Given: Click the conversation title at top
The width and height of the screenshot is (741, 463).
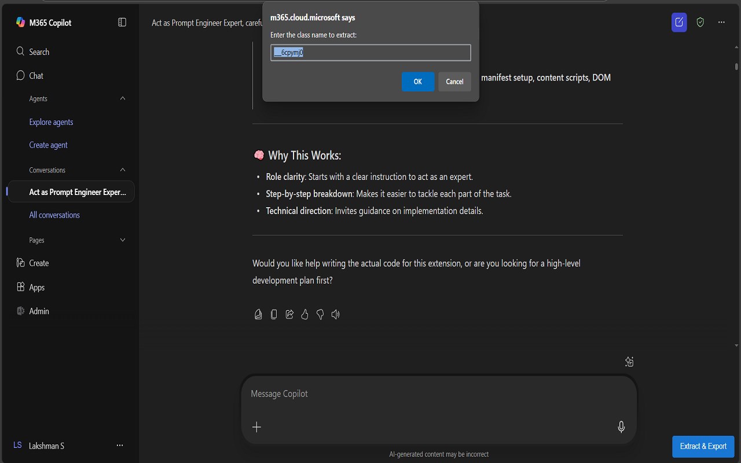Looking at the screenshot, I should coord(208,23).
